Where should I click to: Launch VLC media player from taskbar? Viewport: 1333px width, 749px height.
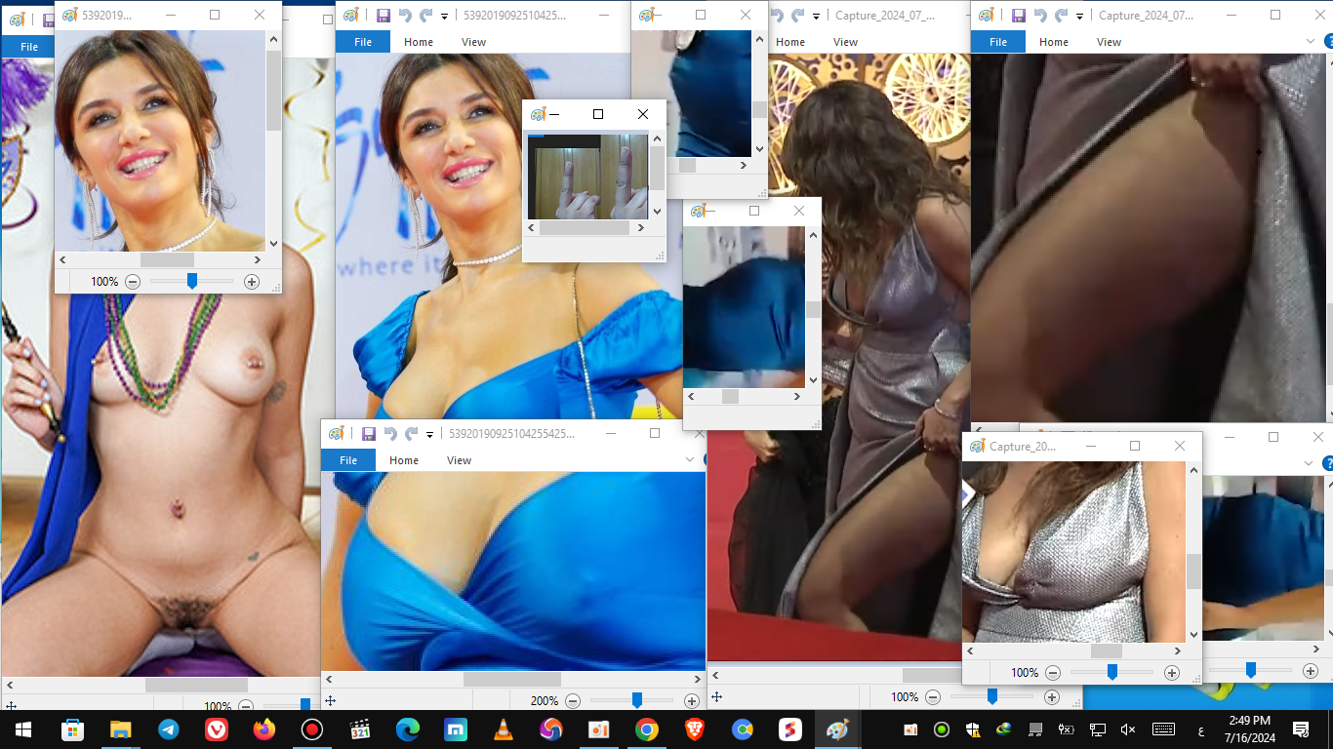[504, 729]
